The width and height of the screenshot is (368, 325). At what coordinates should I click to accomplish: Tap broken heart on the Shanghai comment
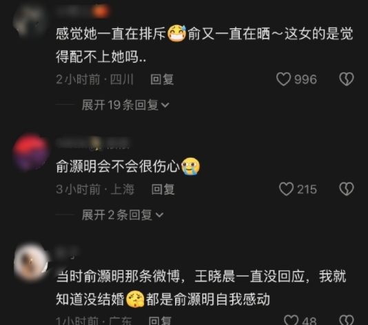pyautogui.click(x=347, y=189)
